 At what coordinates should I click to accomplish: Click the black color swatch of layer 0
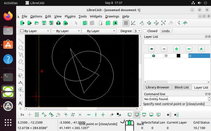click(x=178, y=56)
